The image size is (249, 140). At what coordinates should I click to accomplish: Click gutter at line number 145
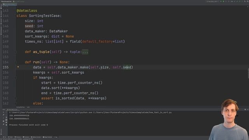tap(5, 21)
